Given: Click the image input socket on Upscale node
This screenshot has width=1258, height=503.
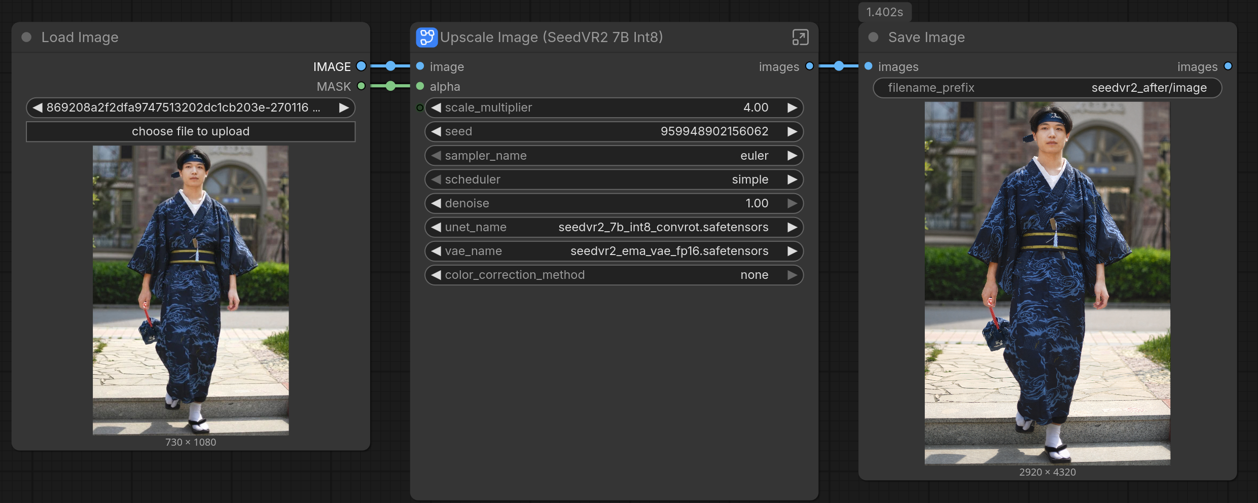Looking at the screenshot, I should point(420,66).
